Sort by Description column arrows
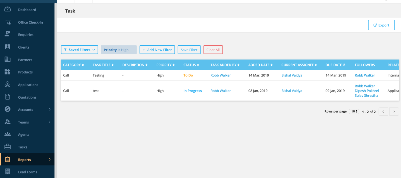Image resolution: width=401 pixels, height=178 pixels. 147,65
